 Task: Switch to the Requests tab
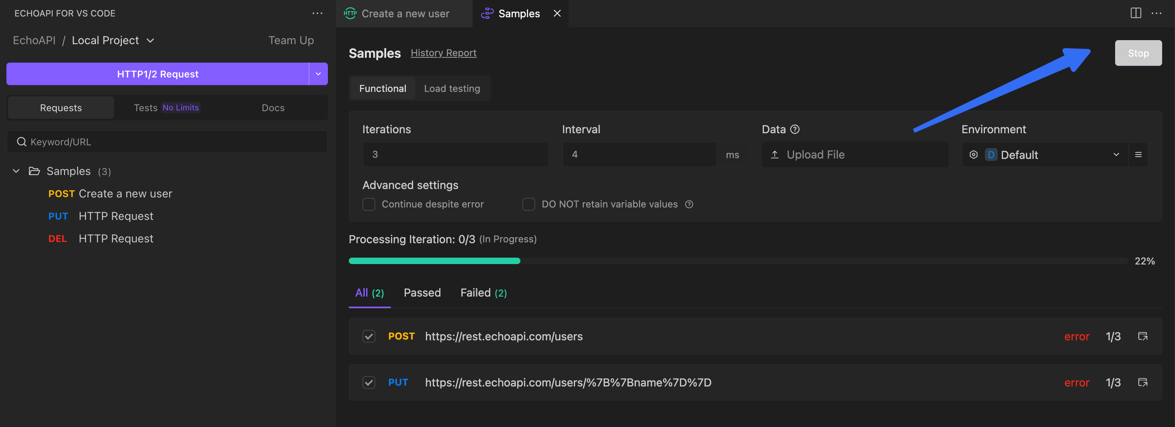(61, 108)
